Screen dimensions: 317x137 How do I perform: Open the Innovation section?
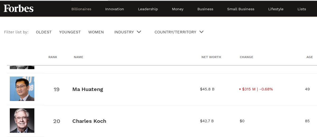click(x=114, y=9)
